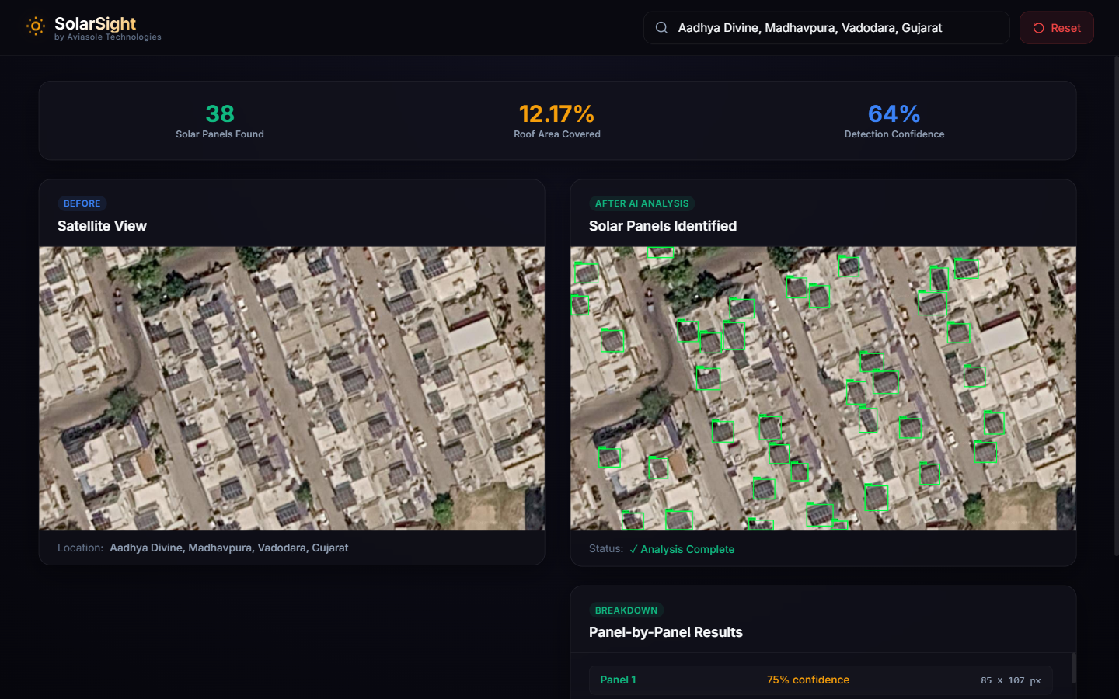Viewport: 1119px width, 699px height.
Task: Click the 12.17% Roof Area Covered value
Action: (556, 113)
